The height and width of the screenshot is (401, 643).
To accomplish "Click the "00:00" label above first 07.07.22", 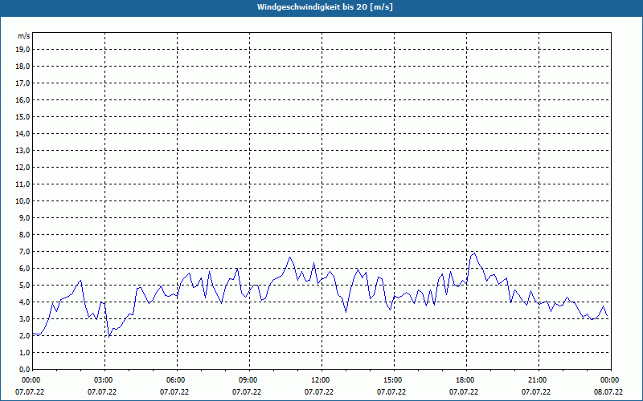I will point(31,380).
